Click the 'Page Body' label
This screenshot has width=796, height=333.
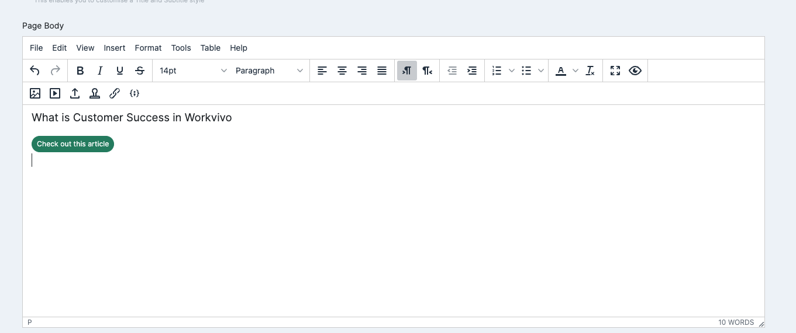click(43, 26)
